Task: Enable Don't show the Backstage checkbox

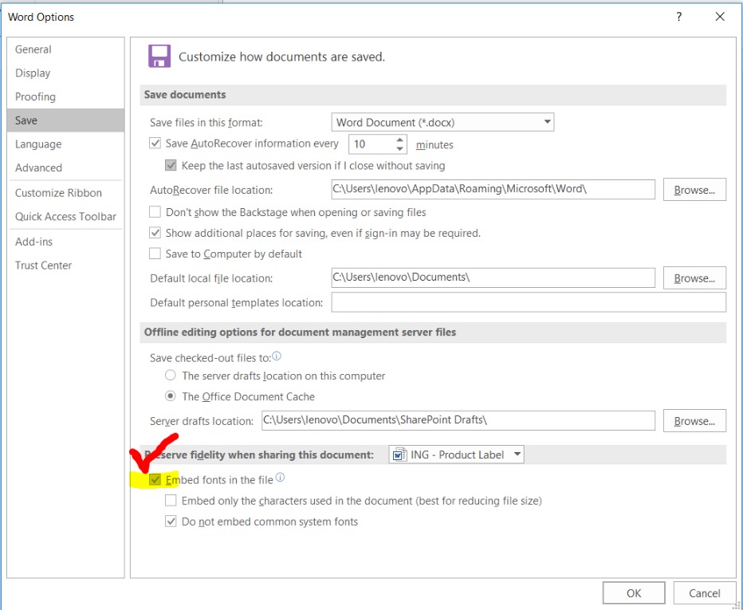Action: [x=155, y=213]
